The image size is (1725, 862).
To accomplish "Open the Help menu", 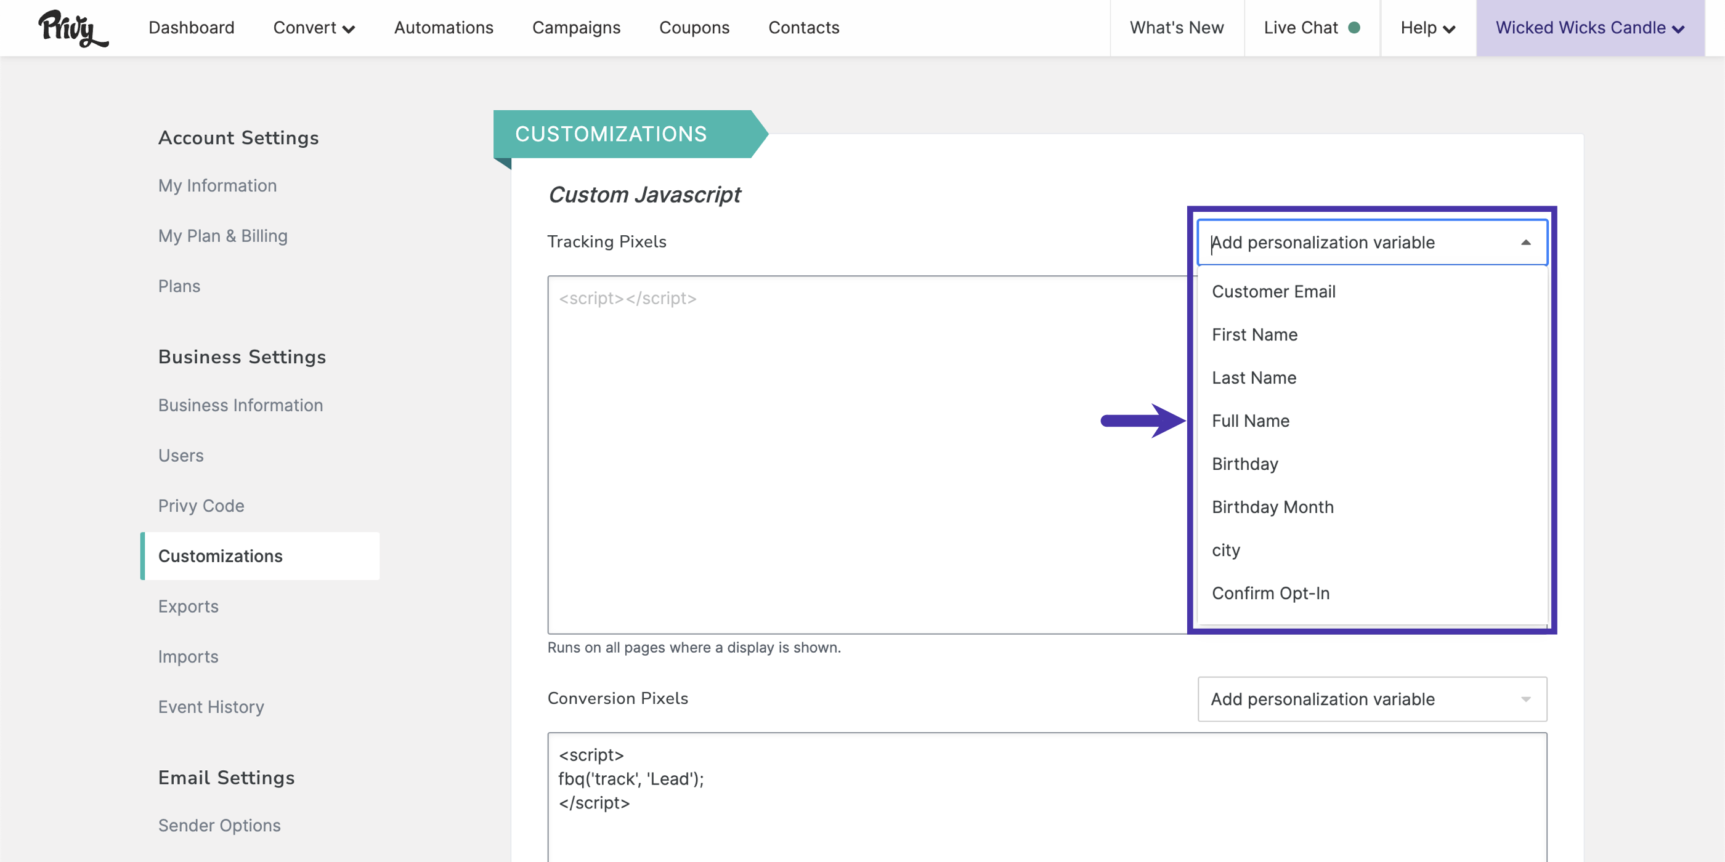I will 1427,28.
